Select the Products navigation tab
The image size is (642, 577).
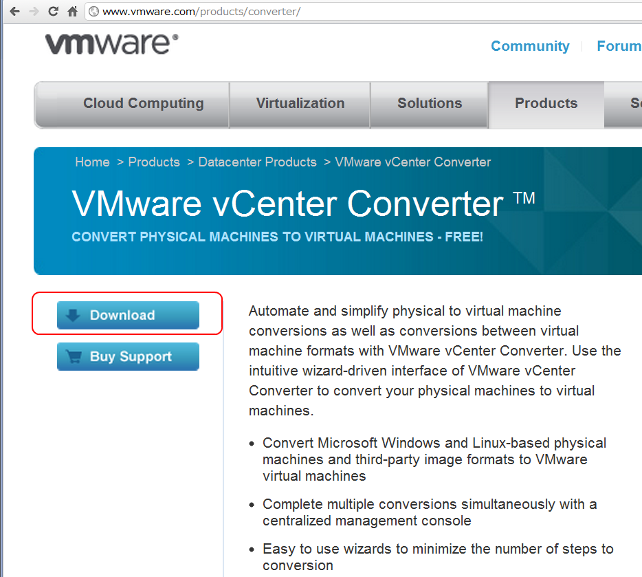[x=546, y=105]
